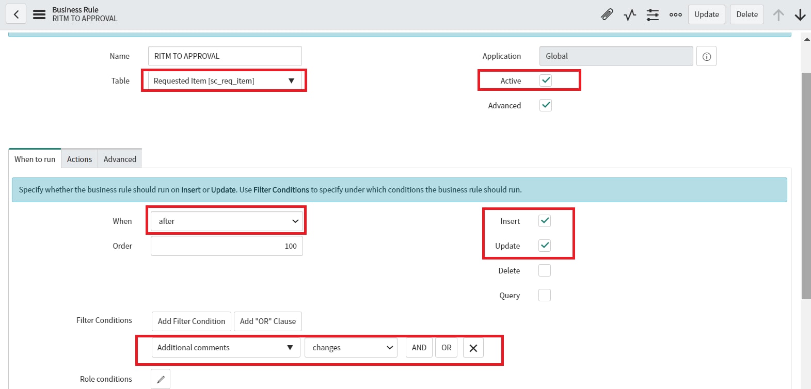Click the paperclip attachments icon
This screenshot has height=389, width=811.
[x=607, y=14]
